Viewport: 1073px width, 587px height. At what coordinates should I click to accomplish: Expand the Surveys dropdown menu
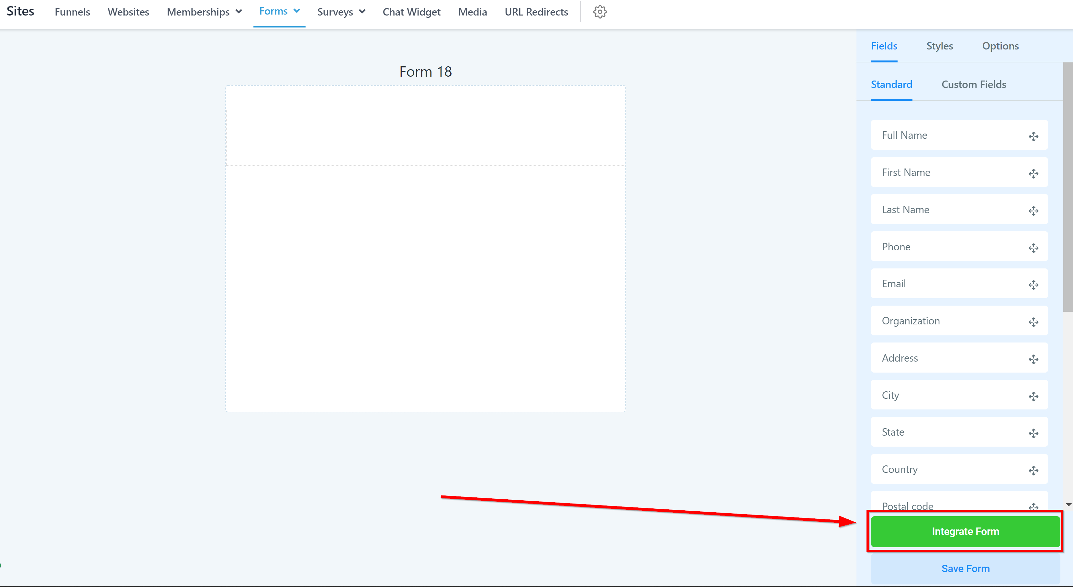point(341,12)
